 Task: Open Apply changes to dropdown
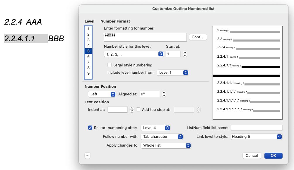click(166, 145)
